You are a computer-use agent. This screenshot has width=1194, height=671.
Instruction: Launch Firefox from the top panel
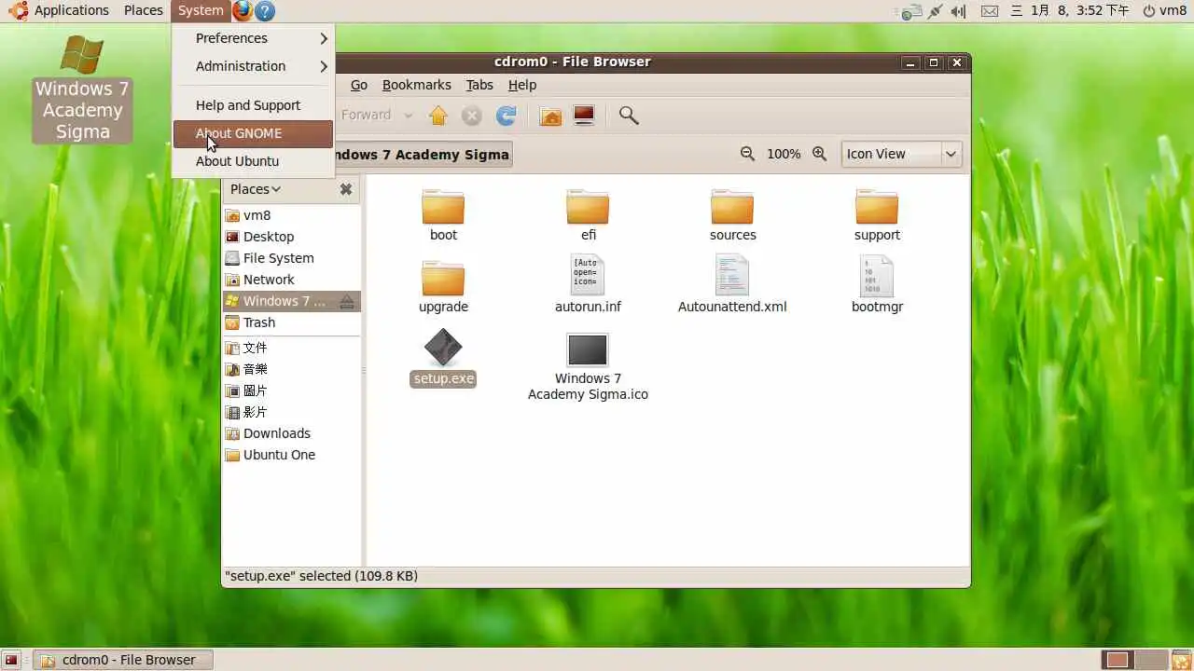pos(243,11)
